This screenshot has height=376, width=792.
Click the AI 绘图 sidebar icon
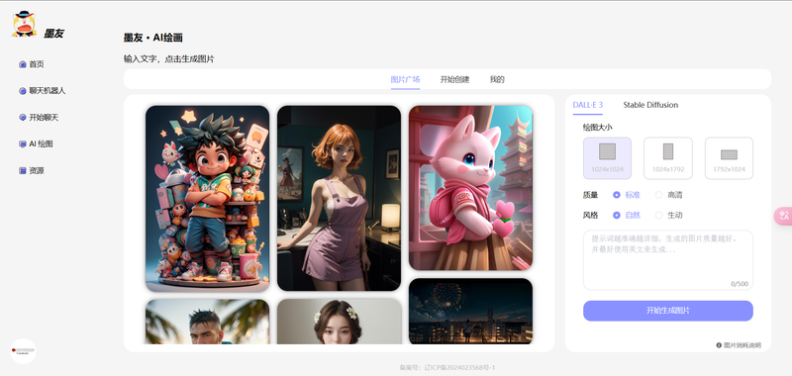click(x=22, y=143)
